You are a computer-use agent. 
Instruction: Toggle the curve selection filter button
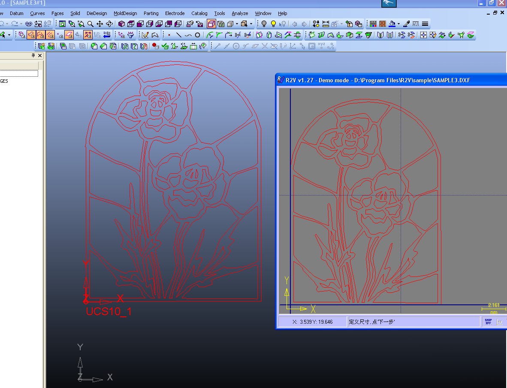(x=31, y=35)
